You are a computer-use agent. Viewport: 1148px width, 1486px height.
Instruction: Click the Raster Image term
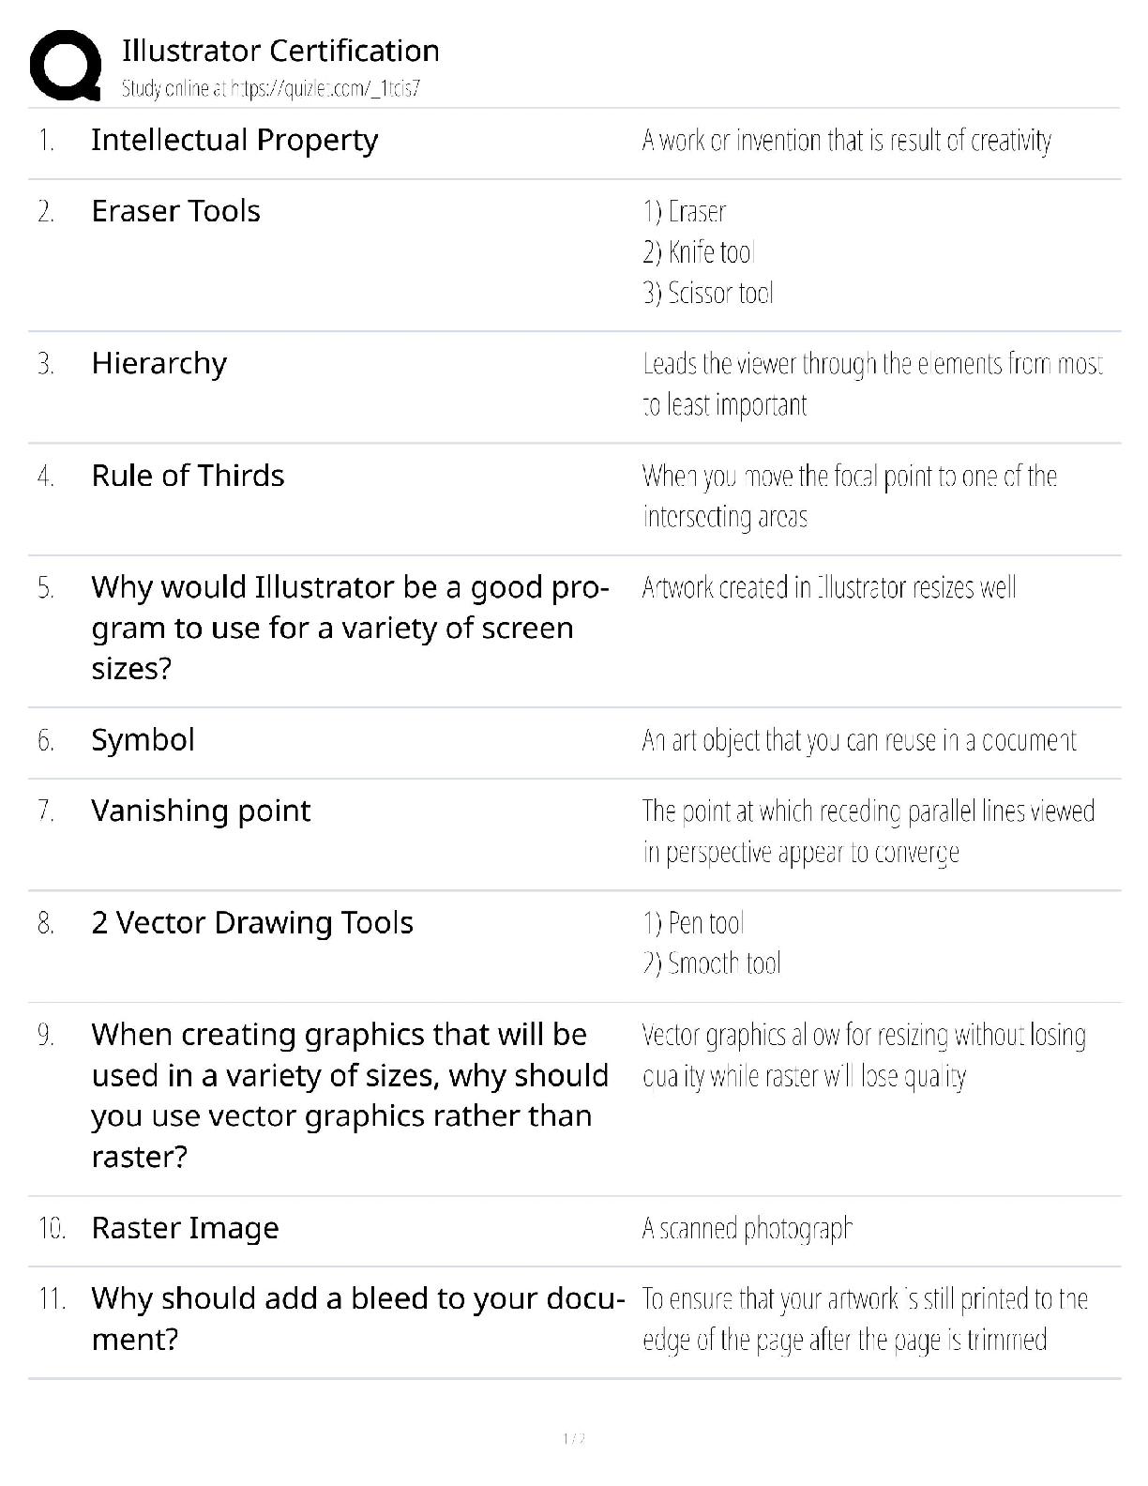pyautogui.click(x=185, y=1228)
